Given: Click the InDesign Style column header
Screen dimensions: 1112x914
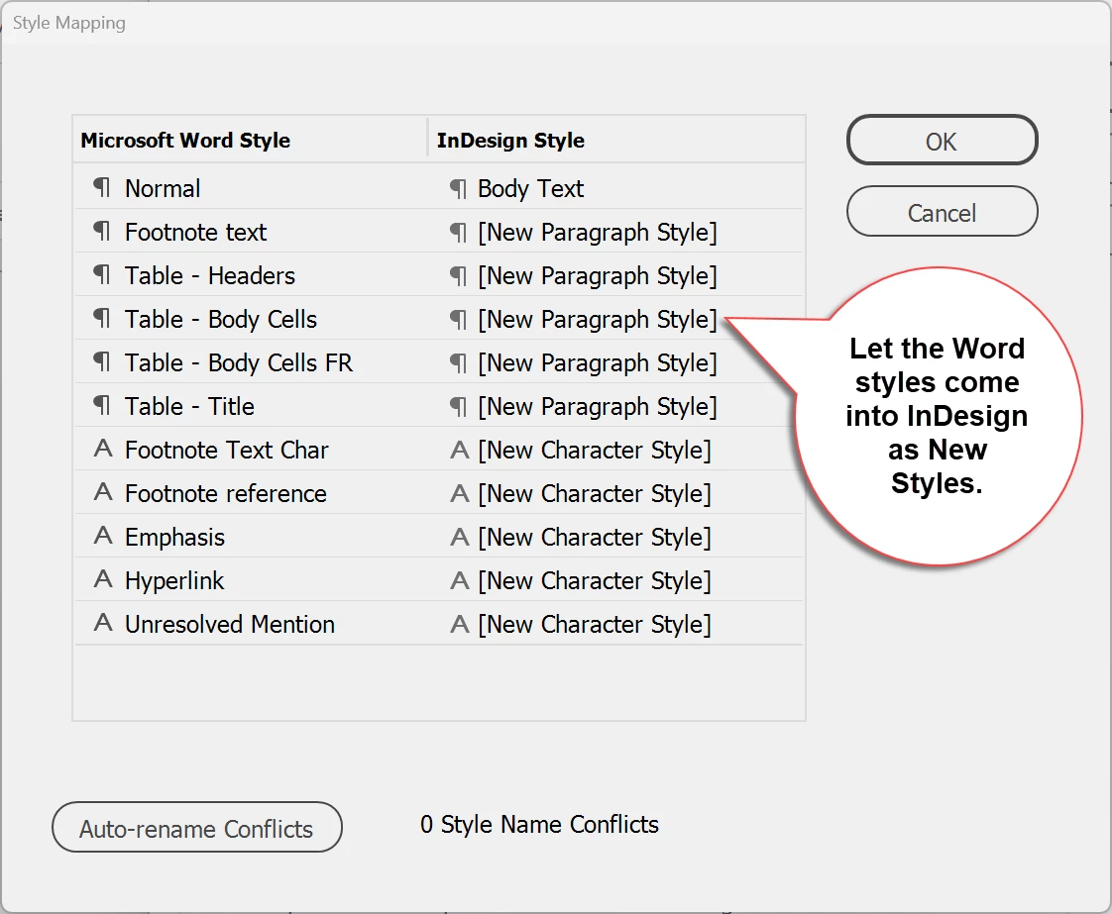Looking at the screenshot, I should click(x=510, y=141).
